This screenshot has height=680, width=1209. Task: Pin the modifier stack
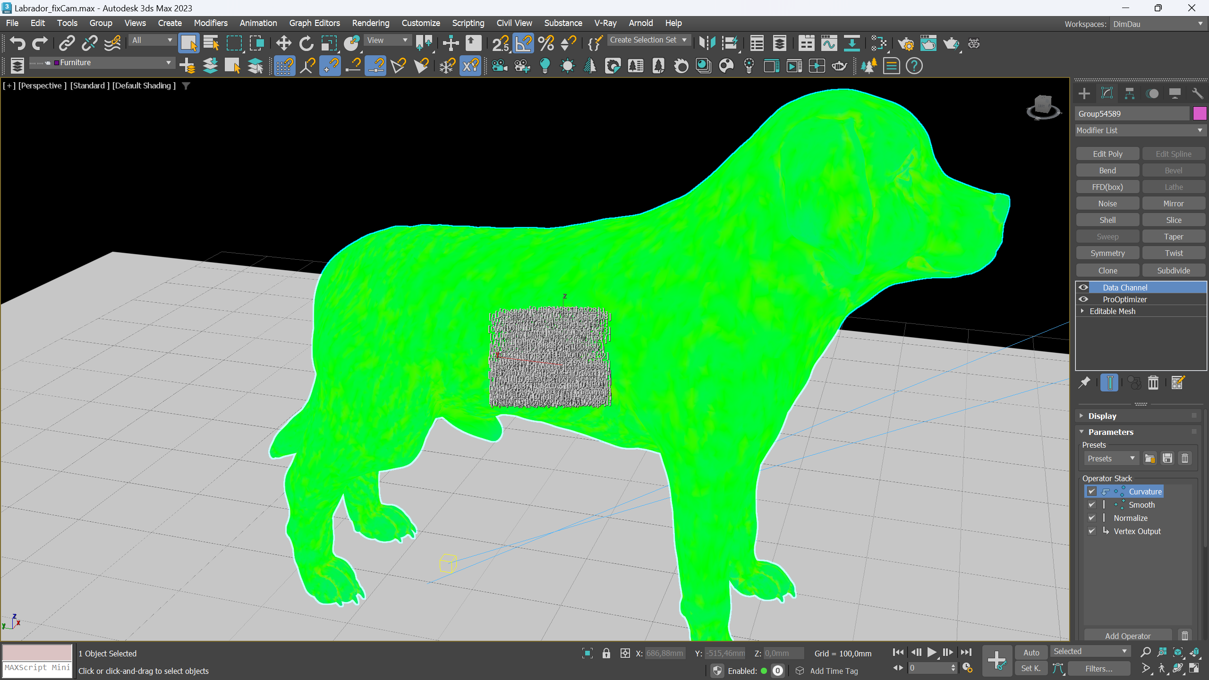pos(1084,382)
